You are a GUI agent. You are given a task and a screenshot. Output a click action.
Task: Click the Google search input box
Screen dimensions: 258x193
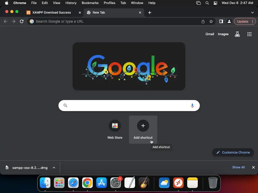point(129,106)
